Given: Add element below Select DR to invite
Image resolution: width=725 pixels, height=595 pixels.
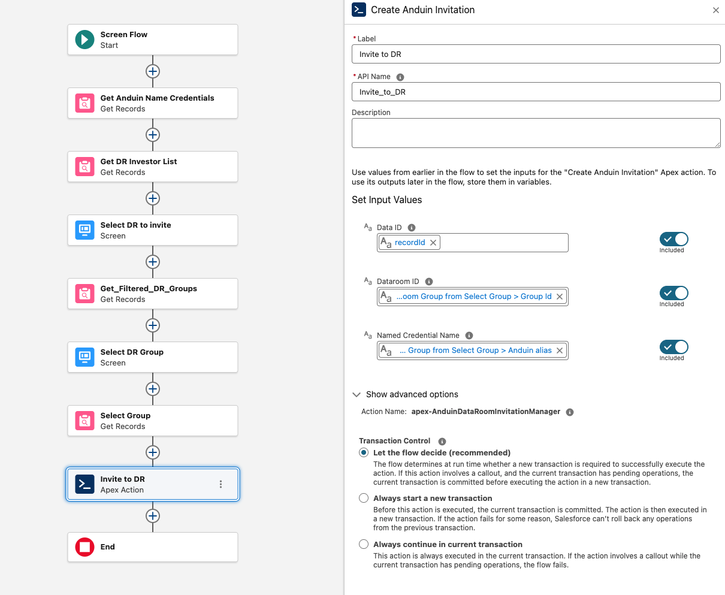Looking at the screenshot, I should coord(153,262).
